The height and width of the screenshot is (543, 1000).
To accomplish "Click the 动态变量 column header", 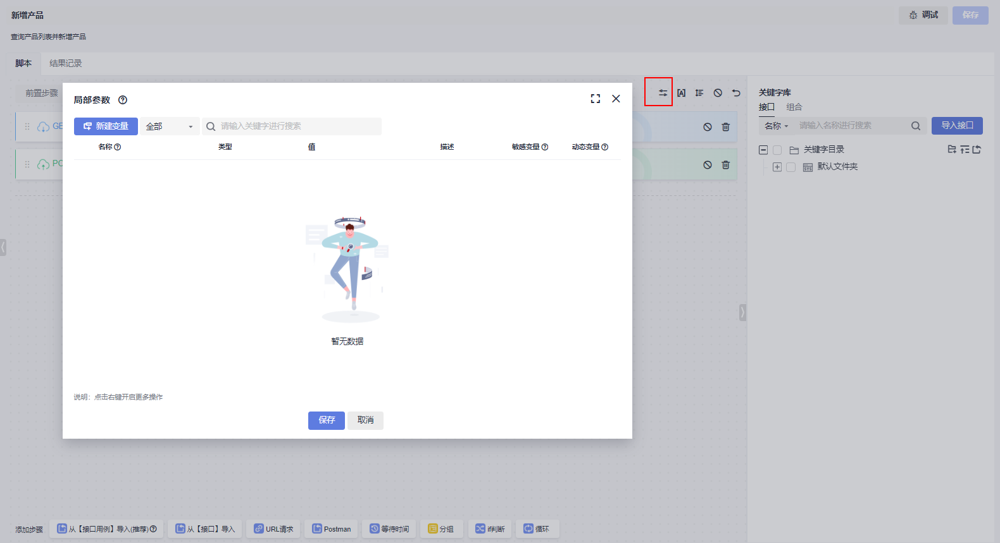I will [x=585, y=147].
